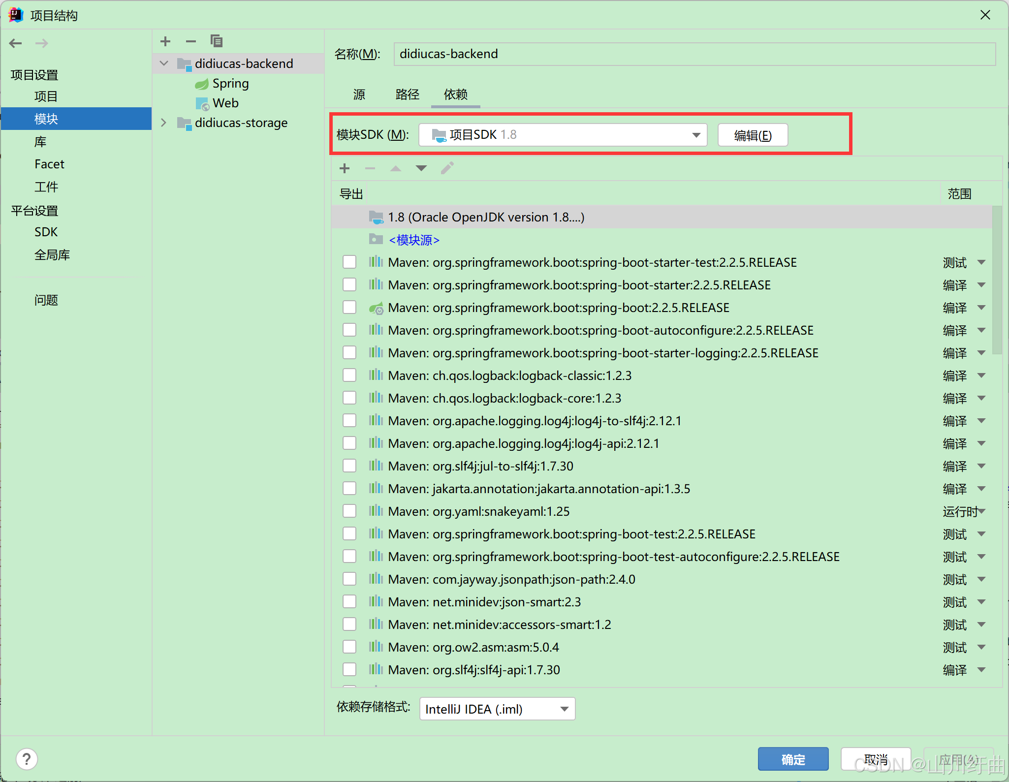Screen dimensions: 1009x782
Task: Check export for spring-boot-starter-test dependency
Action: 349,262
